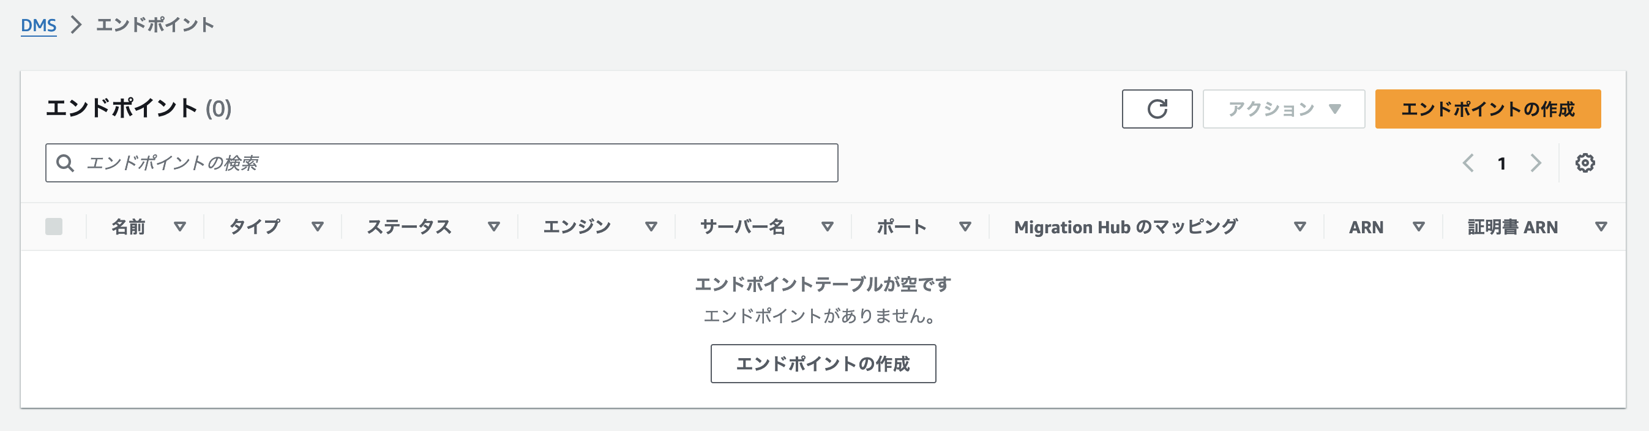The image size is (1649, 431).
Task: Toggle the select-all checkbox in the table header
Action: [54, 226]
